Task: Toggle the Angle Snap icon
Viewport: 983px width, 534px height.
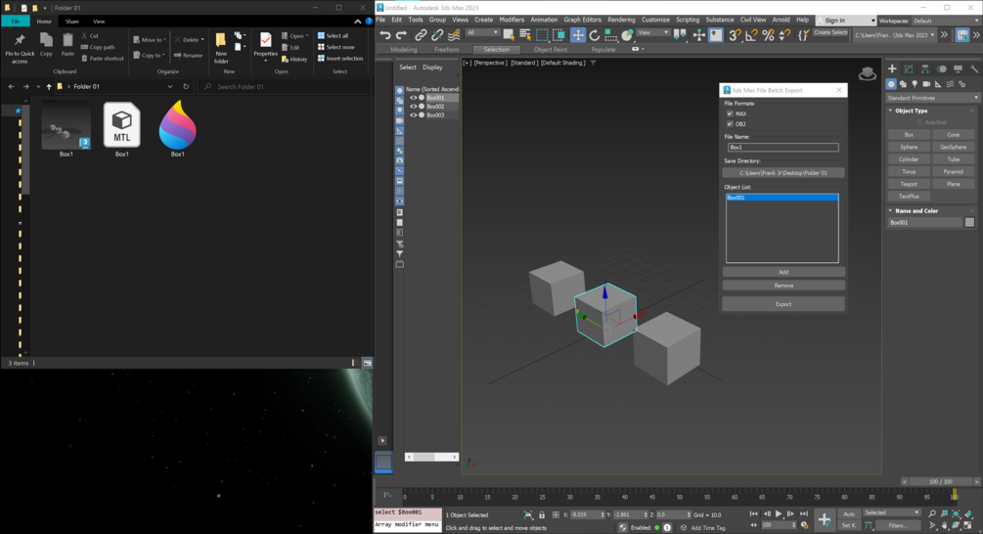Action: tap(751, 35)
